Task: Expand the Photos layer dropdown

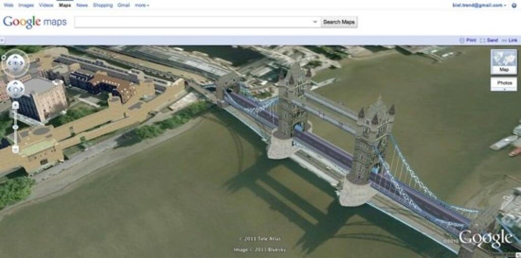Action: point(504,89)
